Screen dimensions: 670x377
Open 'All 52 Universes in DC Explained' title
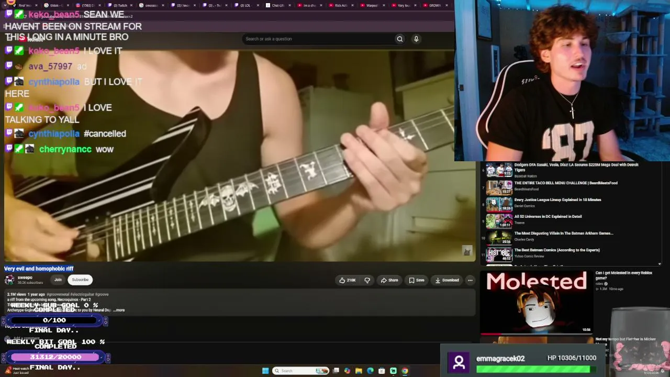pyautogui.click(x=548, y=217)
